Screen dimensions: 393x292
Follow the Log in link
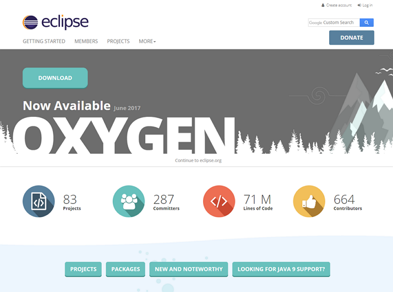point(368,5)
